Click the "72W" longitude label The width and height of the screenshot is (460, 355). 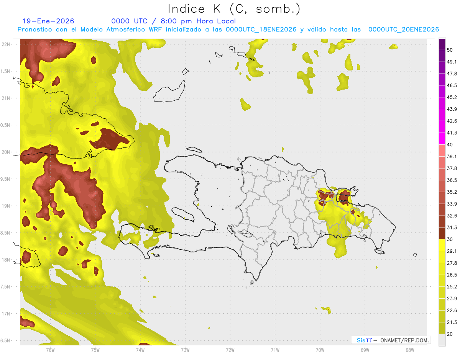(x=230, y=350)
